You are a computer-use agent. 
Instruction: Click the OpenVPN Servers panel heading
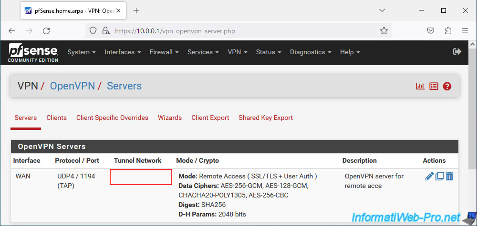[235, 147]
